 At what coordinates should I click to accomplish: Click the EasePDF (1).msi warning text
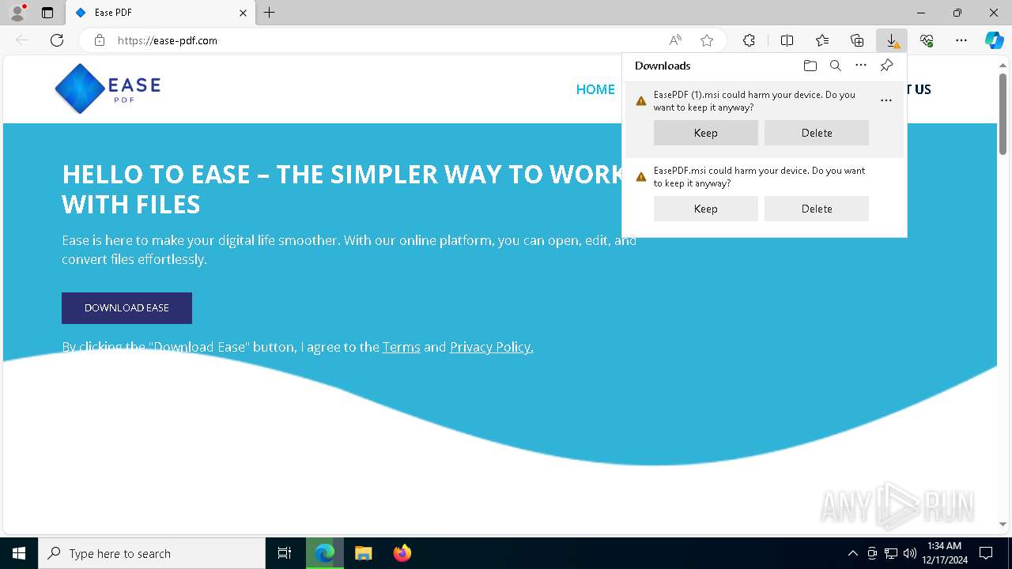(754, 101)
